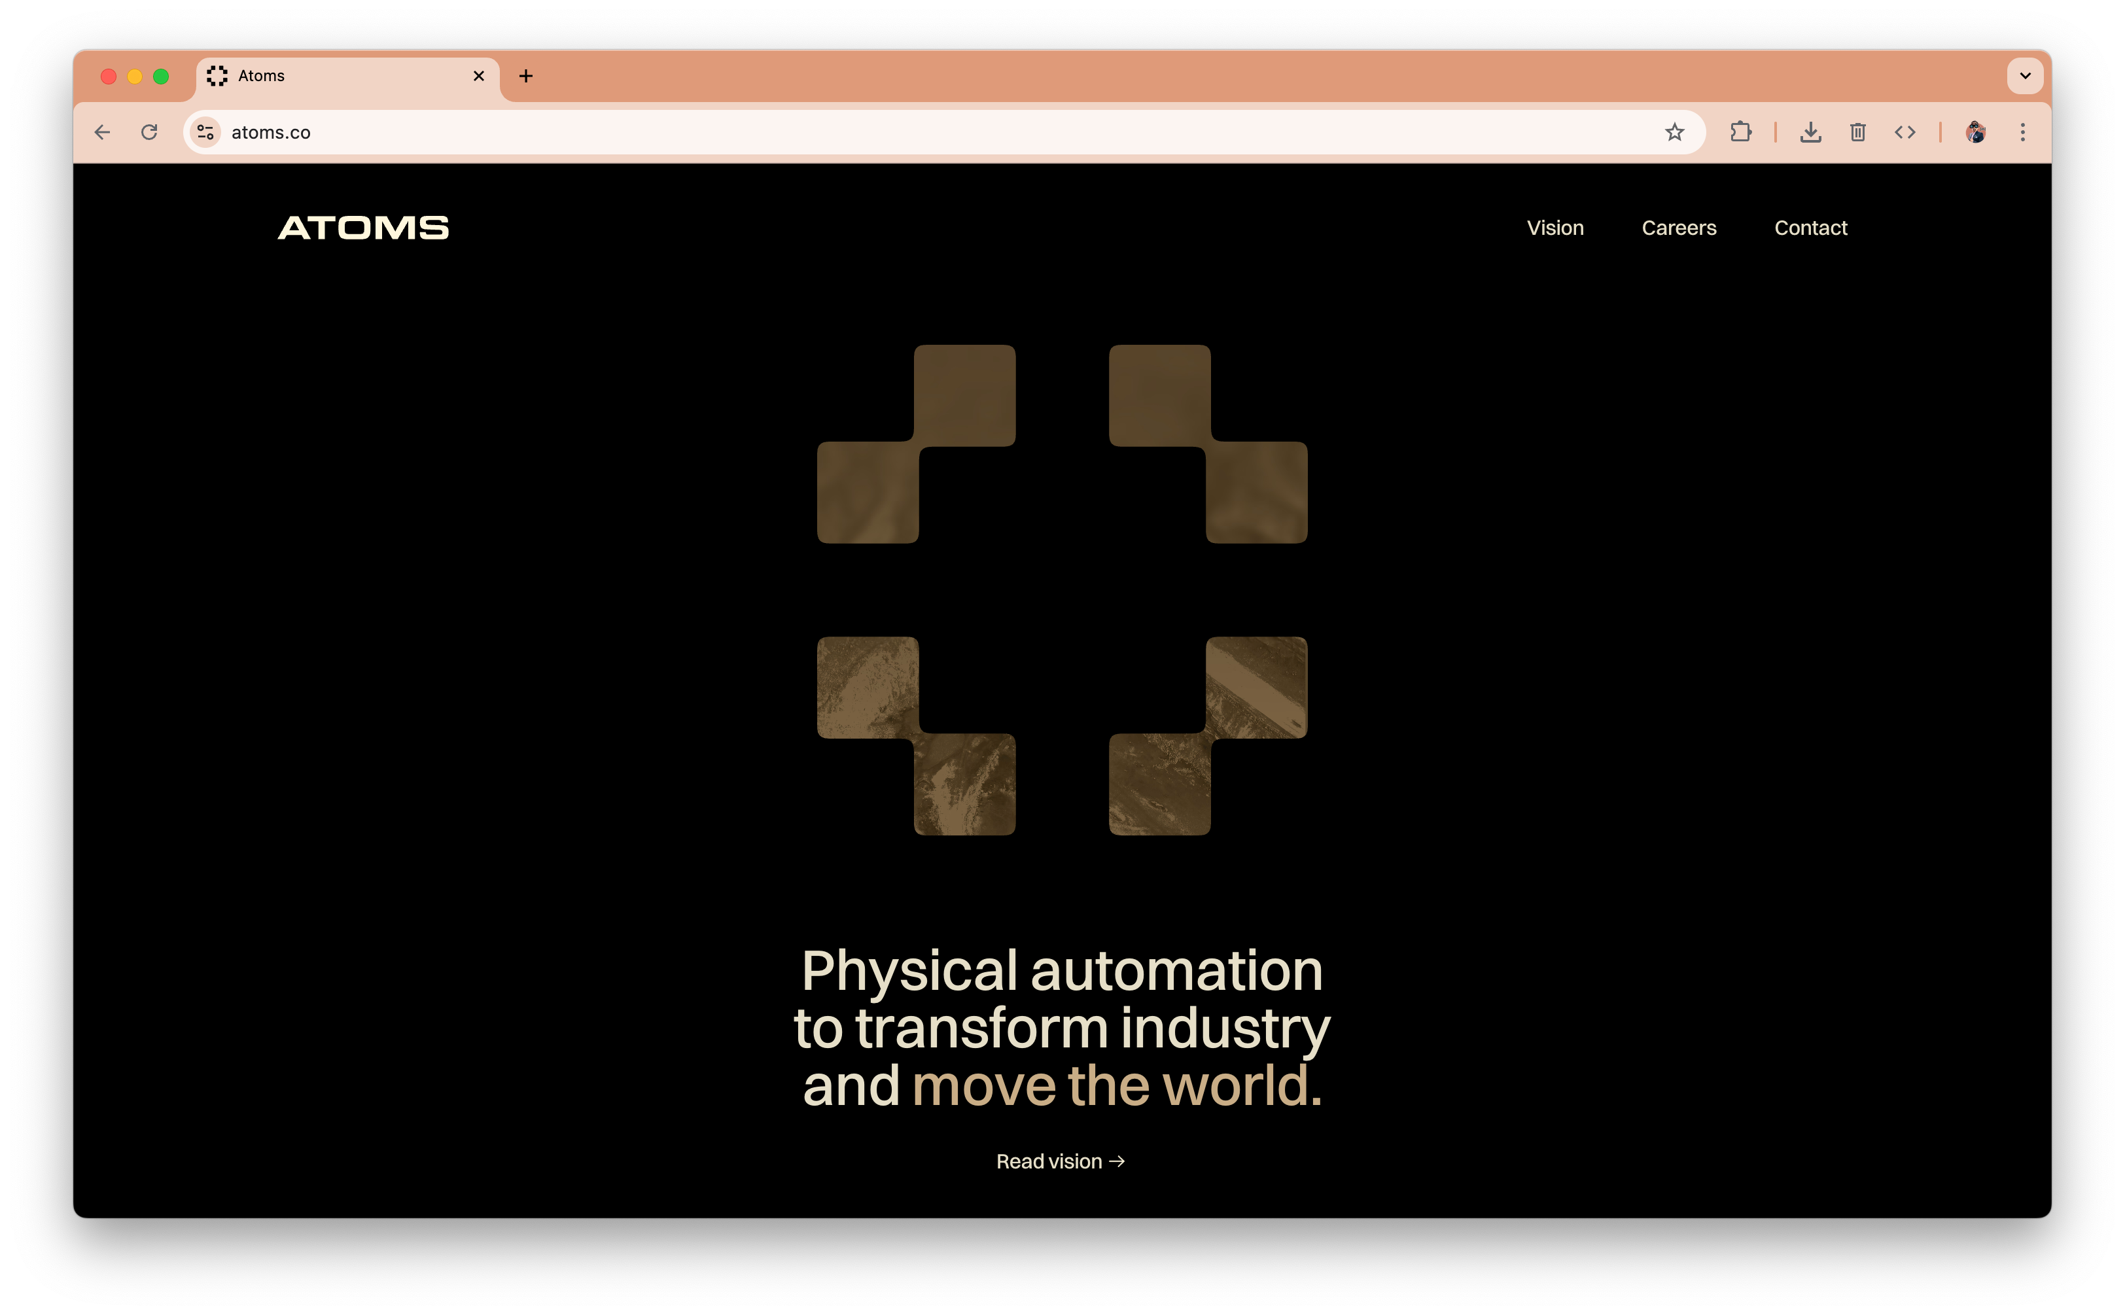Open the Careers nav link
The width and height of the screenshot is (2125, 1315).
click(x=1678, y=228)
